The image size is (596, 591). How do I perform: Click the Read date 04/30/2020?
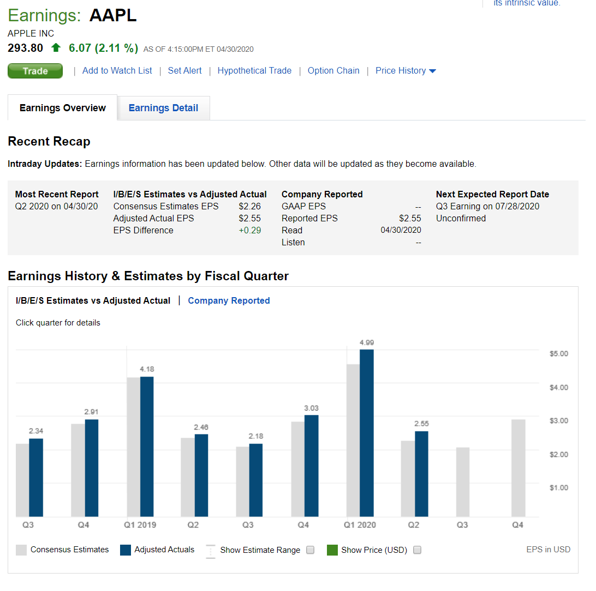401,230
